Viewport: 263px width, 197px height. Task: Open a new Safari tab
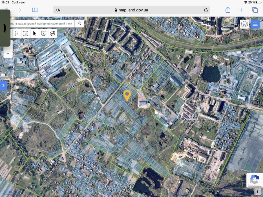[x=241, y=10]
